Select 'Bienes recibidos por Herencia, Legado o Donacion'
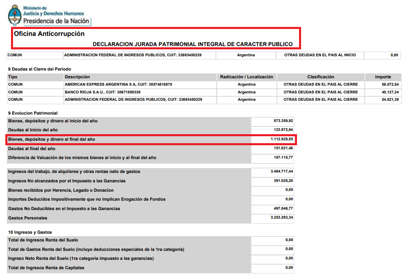Screen dimensions: 410x279 point(61,190)
